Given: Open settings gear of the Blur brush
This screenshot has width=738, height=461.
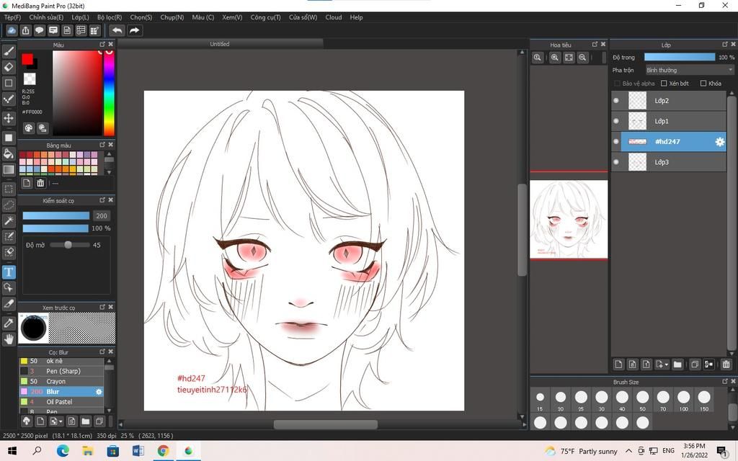Looking at the screenshot, I should [99, 392].
